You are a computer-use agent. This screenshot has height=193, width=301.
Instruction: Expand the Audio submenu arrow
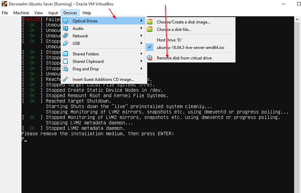[x=141, y=28]
